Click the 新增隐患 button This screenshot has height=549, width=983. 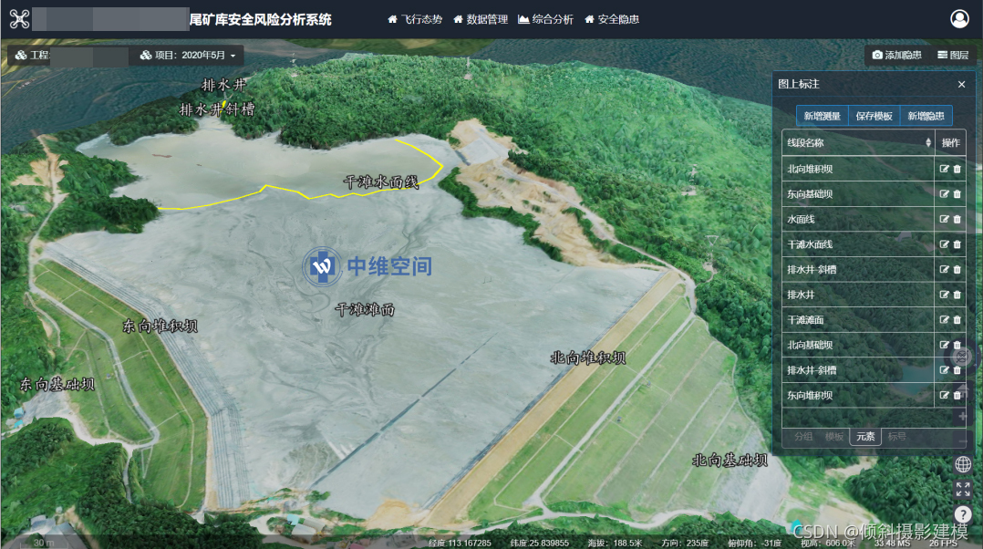click(926, 116)
